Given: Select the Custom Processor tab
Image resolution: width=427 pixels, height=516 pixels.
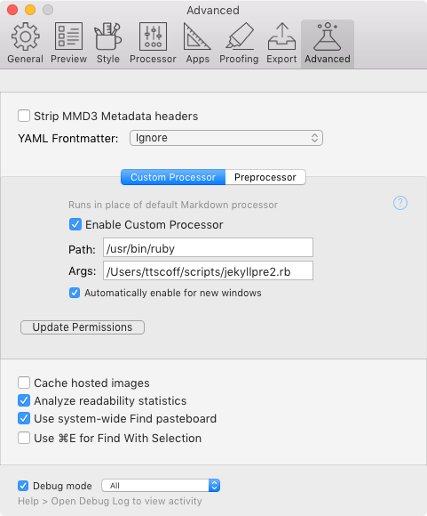Looking at the screenshot, I should click(173, 177).
